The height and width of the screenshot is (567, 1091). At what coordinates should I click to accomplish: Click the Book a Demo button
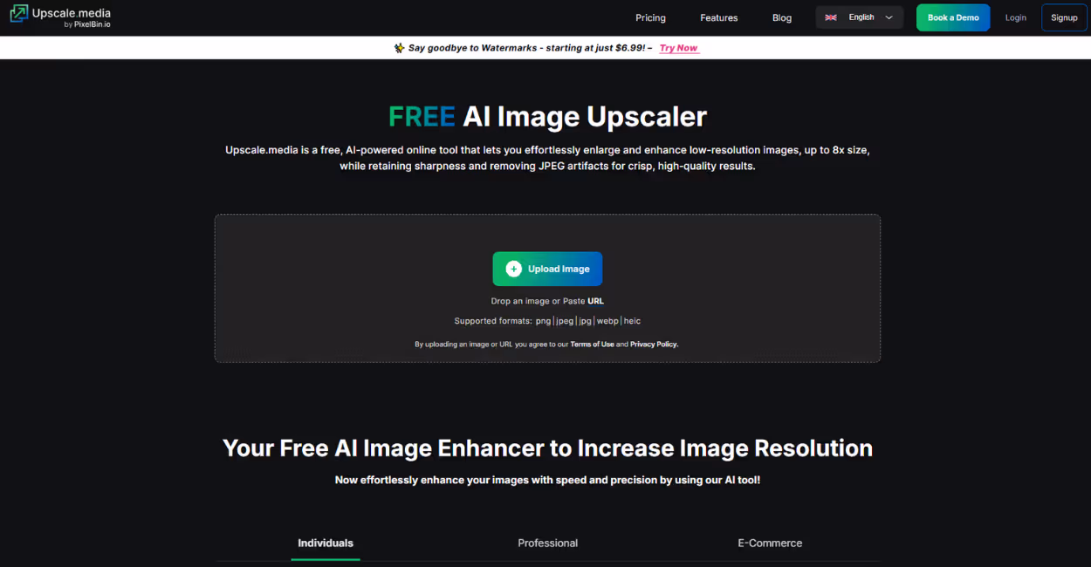tap(953, 17)
